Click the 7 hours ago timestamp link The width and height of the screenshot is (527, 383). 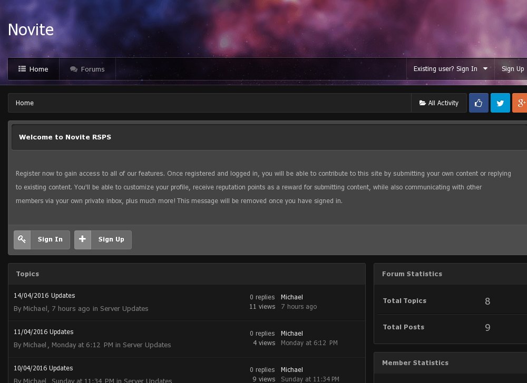299,307
